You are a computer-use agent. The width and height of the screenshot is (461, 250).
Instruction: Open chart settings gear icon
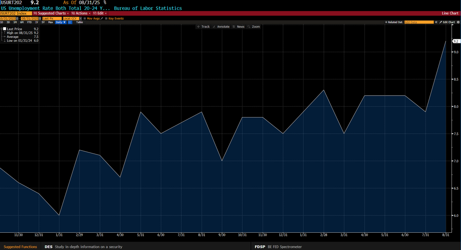(458, 22)
